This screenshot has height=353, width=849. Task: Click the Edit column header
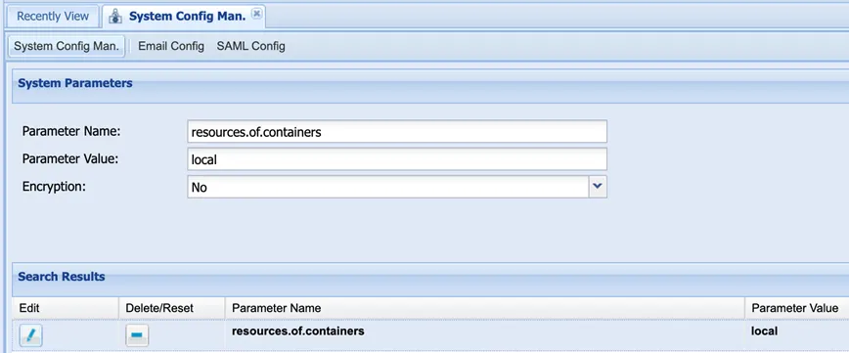(x=65, y=308)
